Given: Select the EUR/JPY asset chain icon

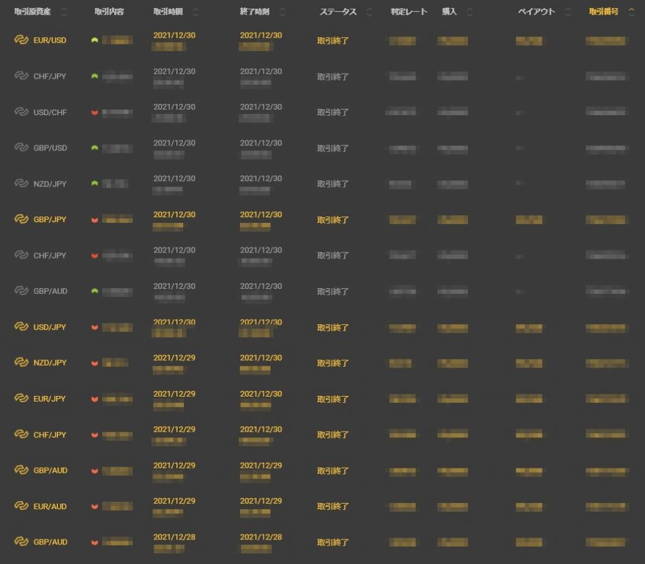Looking at the screenshot, I should 22,398.
